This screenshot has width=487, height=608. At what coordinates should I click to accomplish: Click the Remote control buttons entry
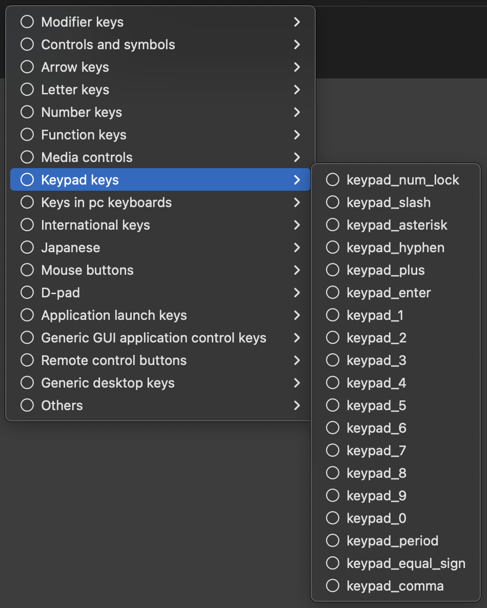pos(160,360)
